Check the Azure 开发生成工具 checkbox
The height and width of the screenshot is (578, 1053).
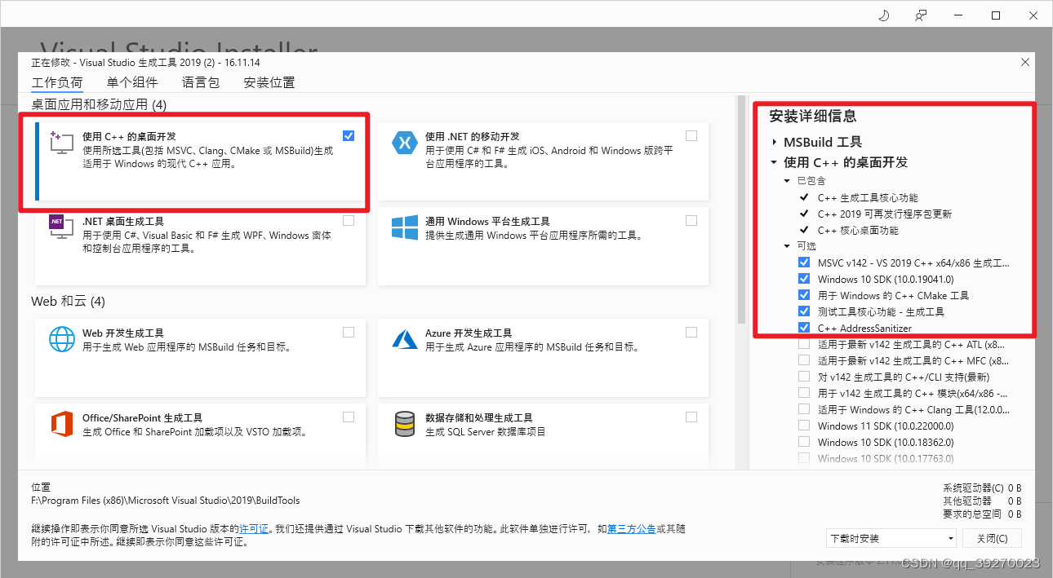691,332
